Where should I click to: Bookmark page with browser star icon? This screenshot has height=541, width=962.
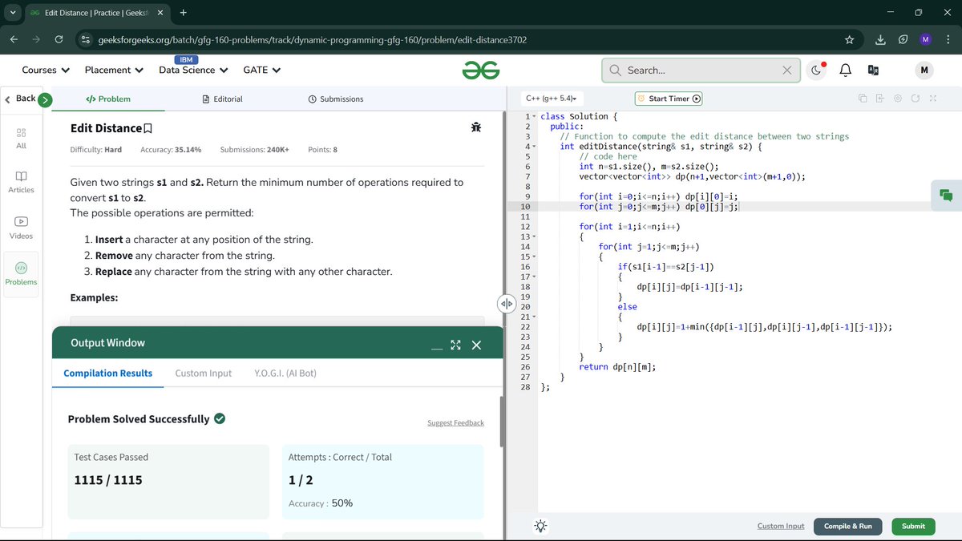[x=849, y=39]
